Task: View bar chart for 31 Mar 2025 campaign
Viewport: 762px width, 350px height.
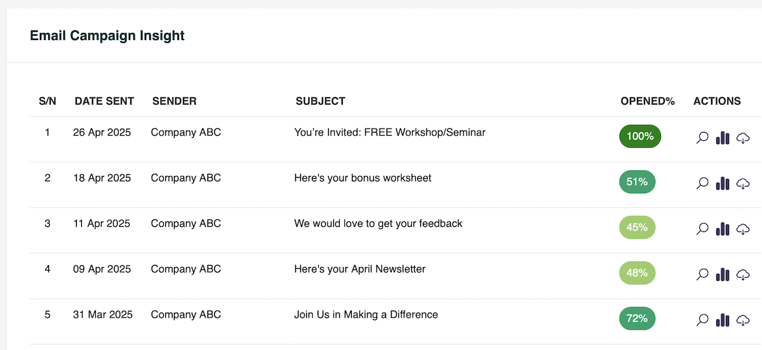Action: tap(723, 320)
